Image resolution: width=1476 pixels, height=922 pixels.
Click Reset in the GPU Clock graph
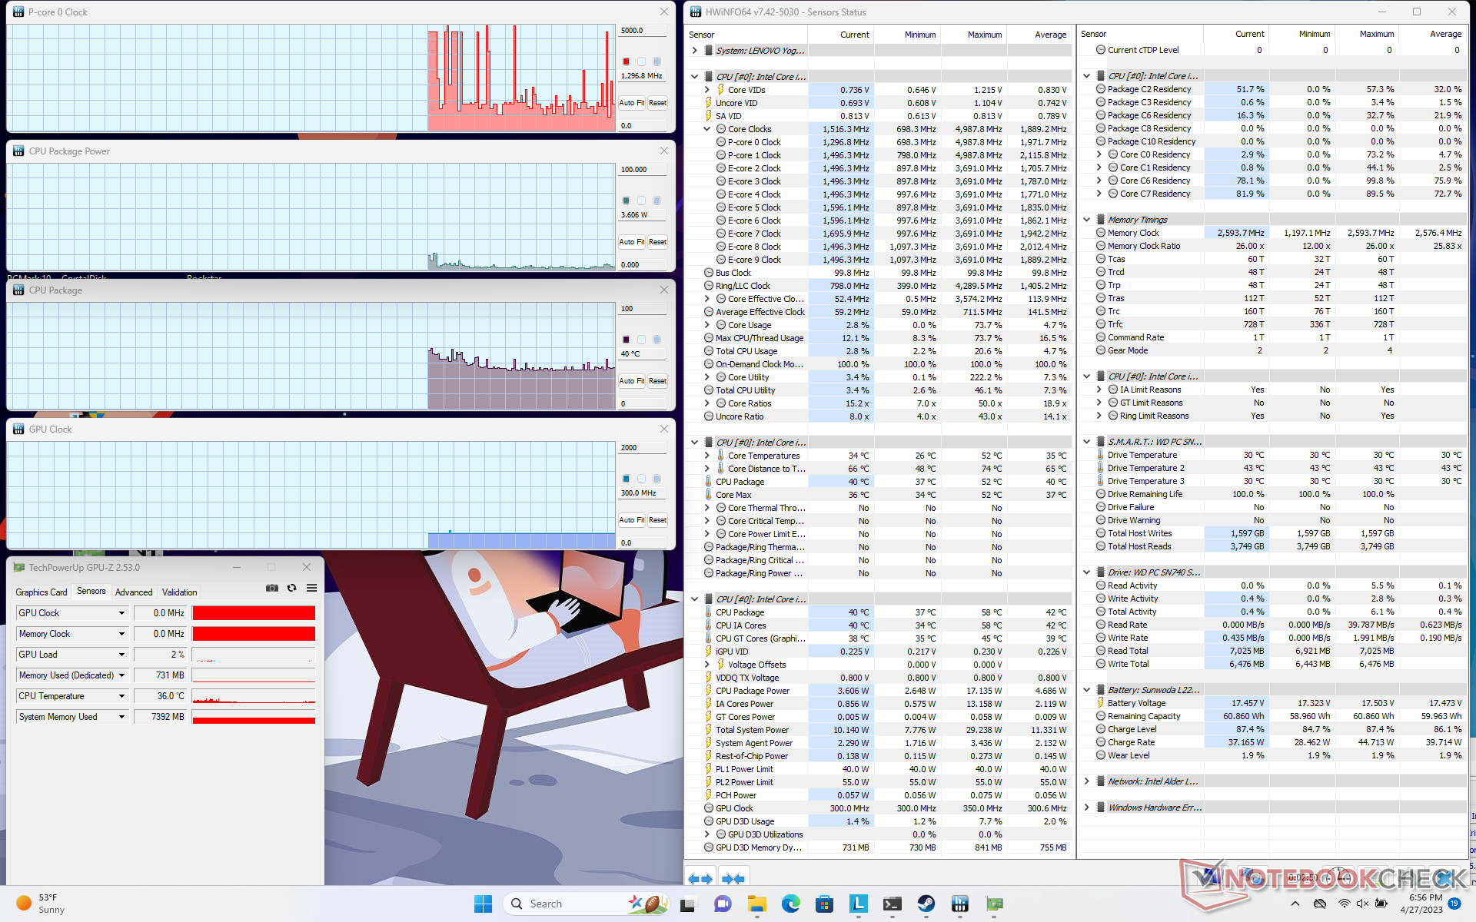(x=657, y=520)
